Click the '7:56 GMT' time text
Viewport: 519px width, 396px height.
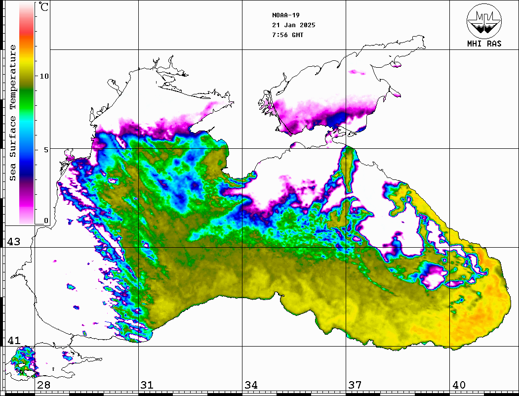(287, 35)
